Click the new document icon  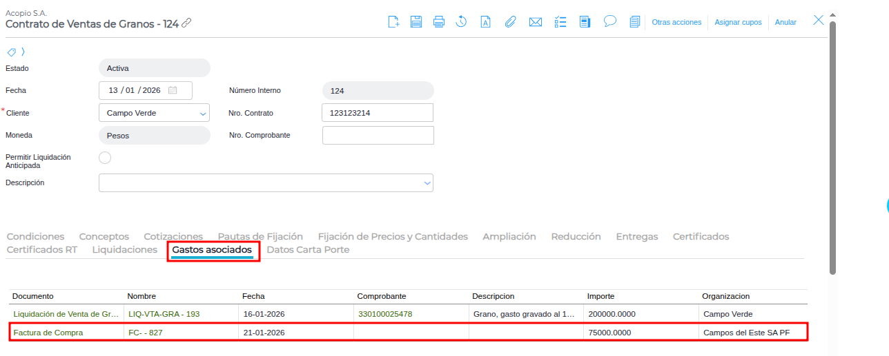coord(394,22)
